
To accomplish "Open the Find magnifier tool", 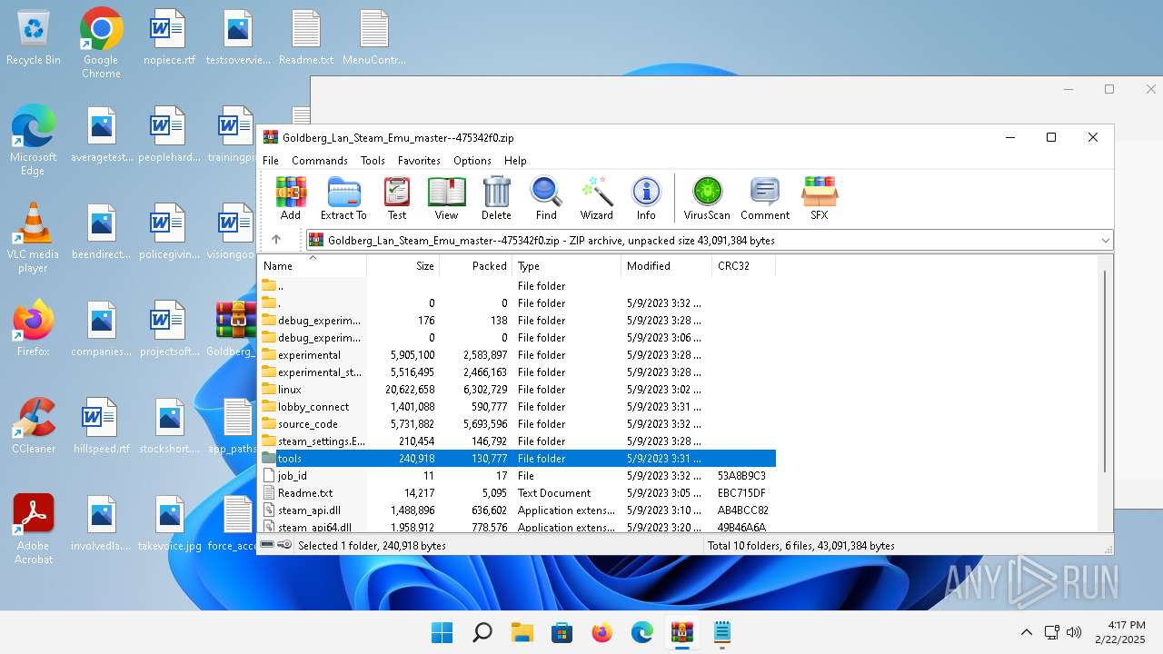I will point(546,198).
